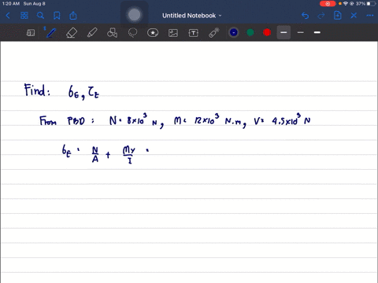The width and height of the screenshot is (378, 283).
Task: Tap the handwritten 'N/A' fraction
Action: click(x=95, y=155)
